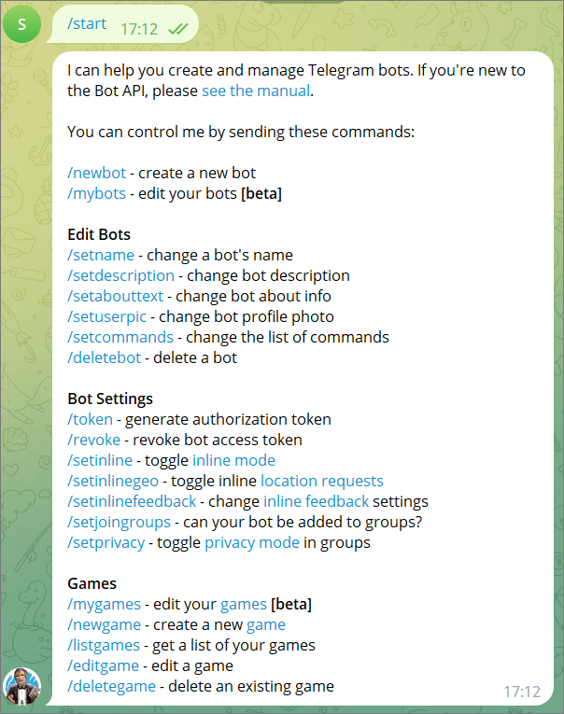Select the /newgame command link

tap(104, 624)
